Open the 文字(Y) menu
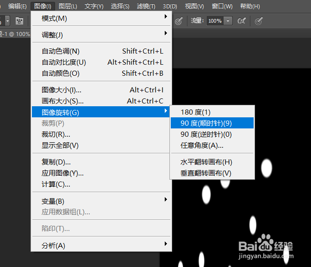The height and width of the screenshot is (267, 311). pos(94,6)
